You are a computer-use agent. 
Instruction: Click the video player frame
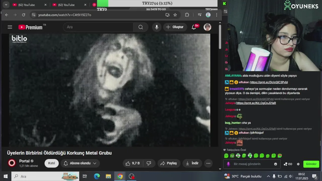(110, 90)
